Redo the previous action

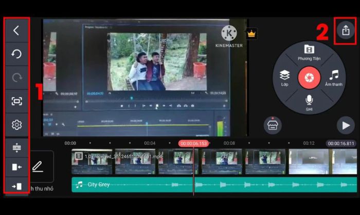(x=16, y=77)
